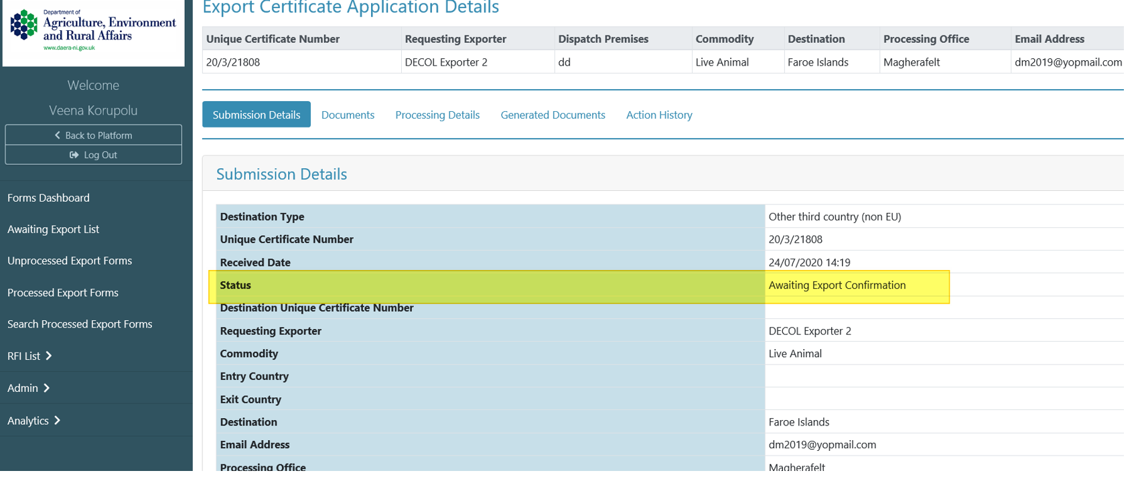1146x477 pixels.
Task: Open Forms Dashboard in sidebar
Action: click(x=48, y=198)
